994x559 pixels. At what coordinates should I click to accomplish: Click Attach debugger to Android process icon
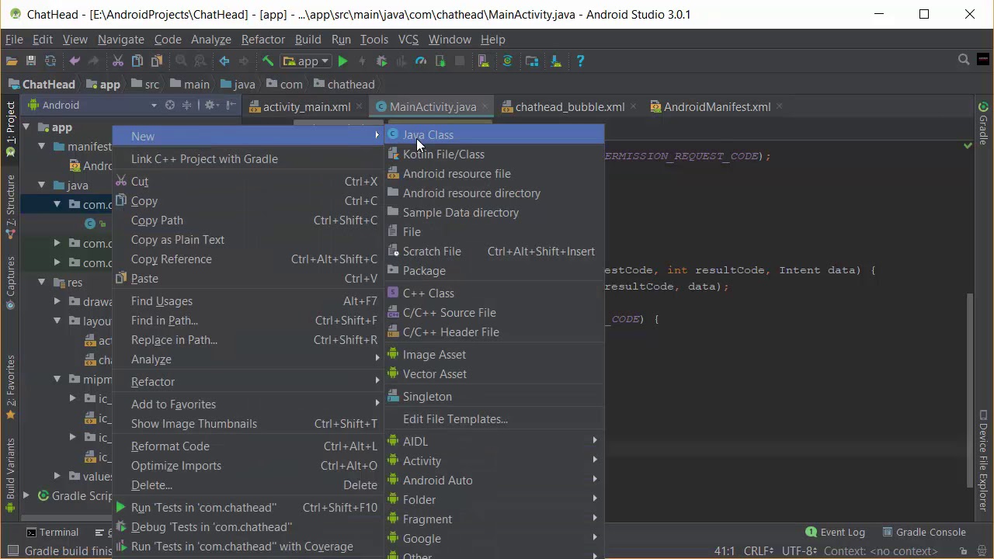pos(440,61)
